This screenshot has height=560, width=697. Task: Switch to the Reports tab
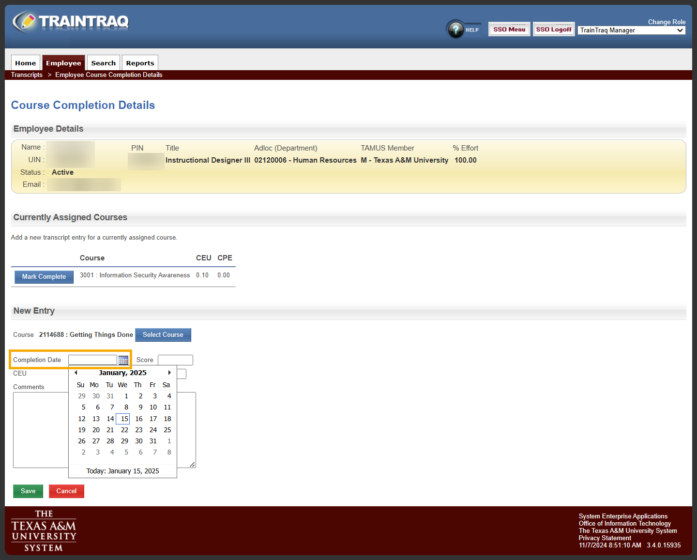(x=140, y=62)
